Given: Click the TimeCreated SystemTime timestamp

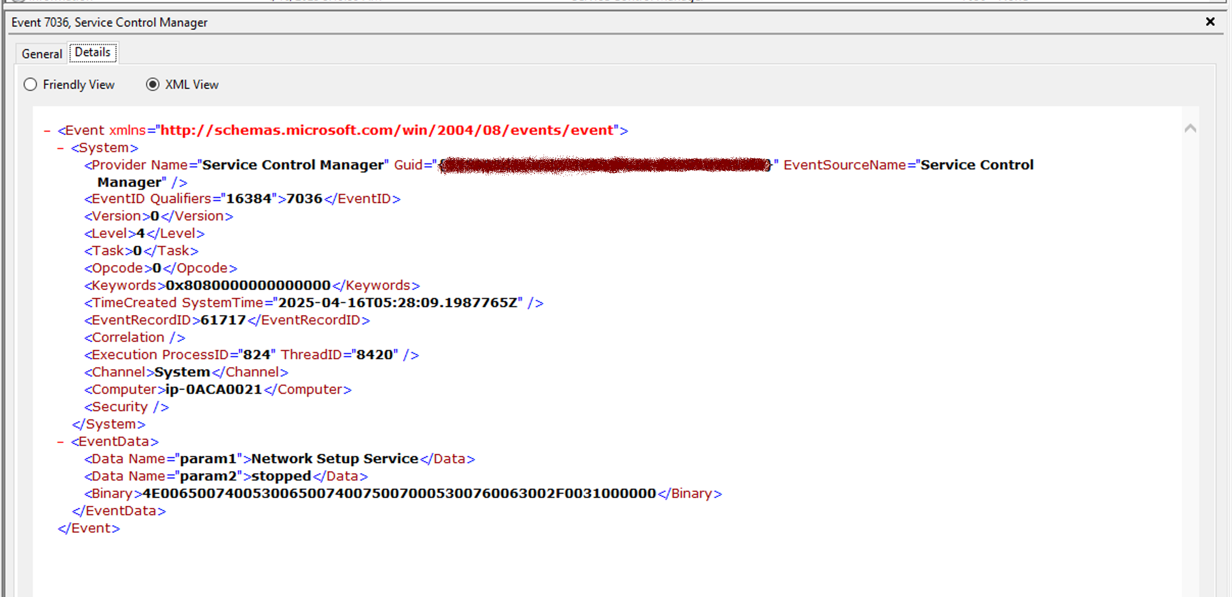Looking at the screenshot, I should (398, 303).
